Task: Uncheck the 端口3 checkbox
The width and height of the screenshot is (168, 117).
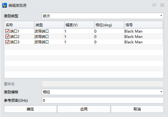Action: [x=7, y=42]
